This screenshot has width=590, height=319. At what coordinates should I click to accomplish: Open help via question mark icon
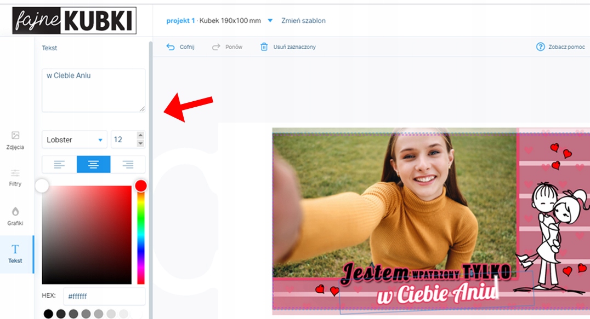point(540,47)
